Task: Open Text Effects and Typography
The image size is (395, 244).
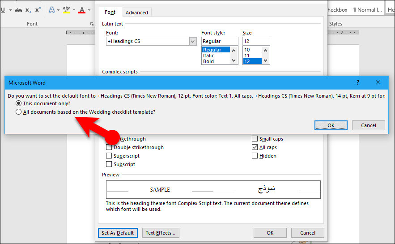Action: pos(51,10)
